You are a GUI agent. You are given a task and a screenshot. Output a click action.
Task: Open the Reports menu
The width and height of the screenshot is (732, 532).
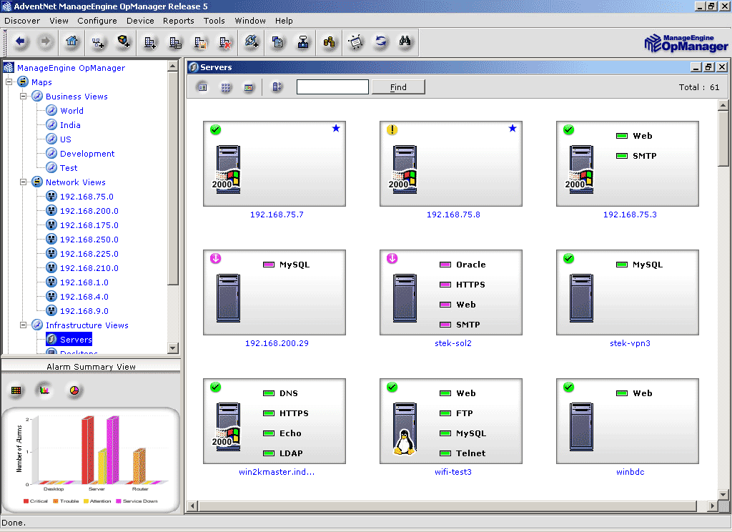[178, 21]
